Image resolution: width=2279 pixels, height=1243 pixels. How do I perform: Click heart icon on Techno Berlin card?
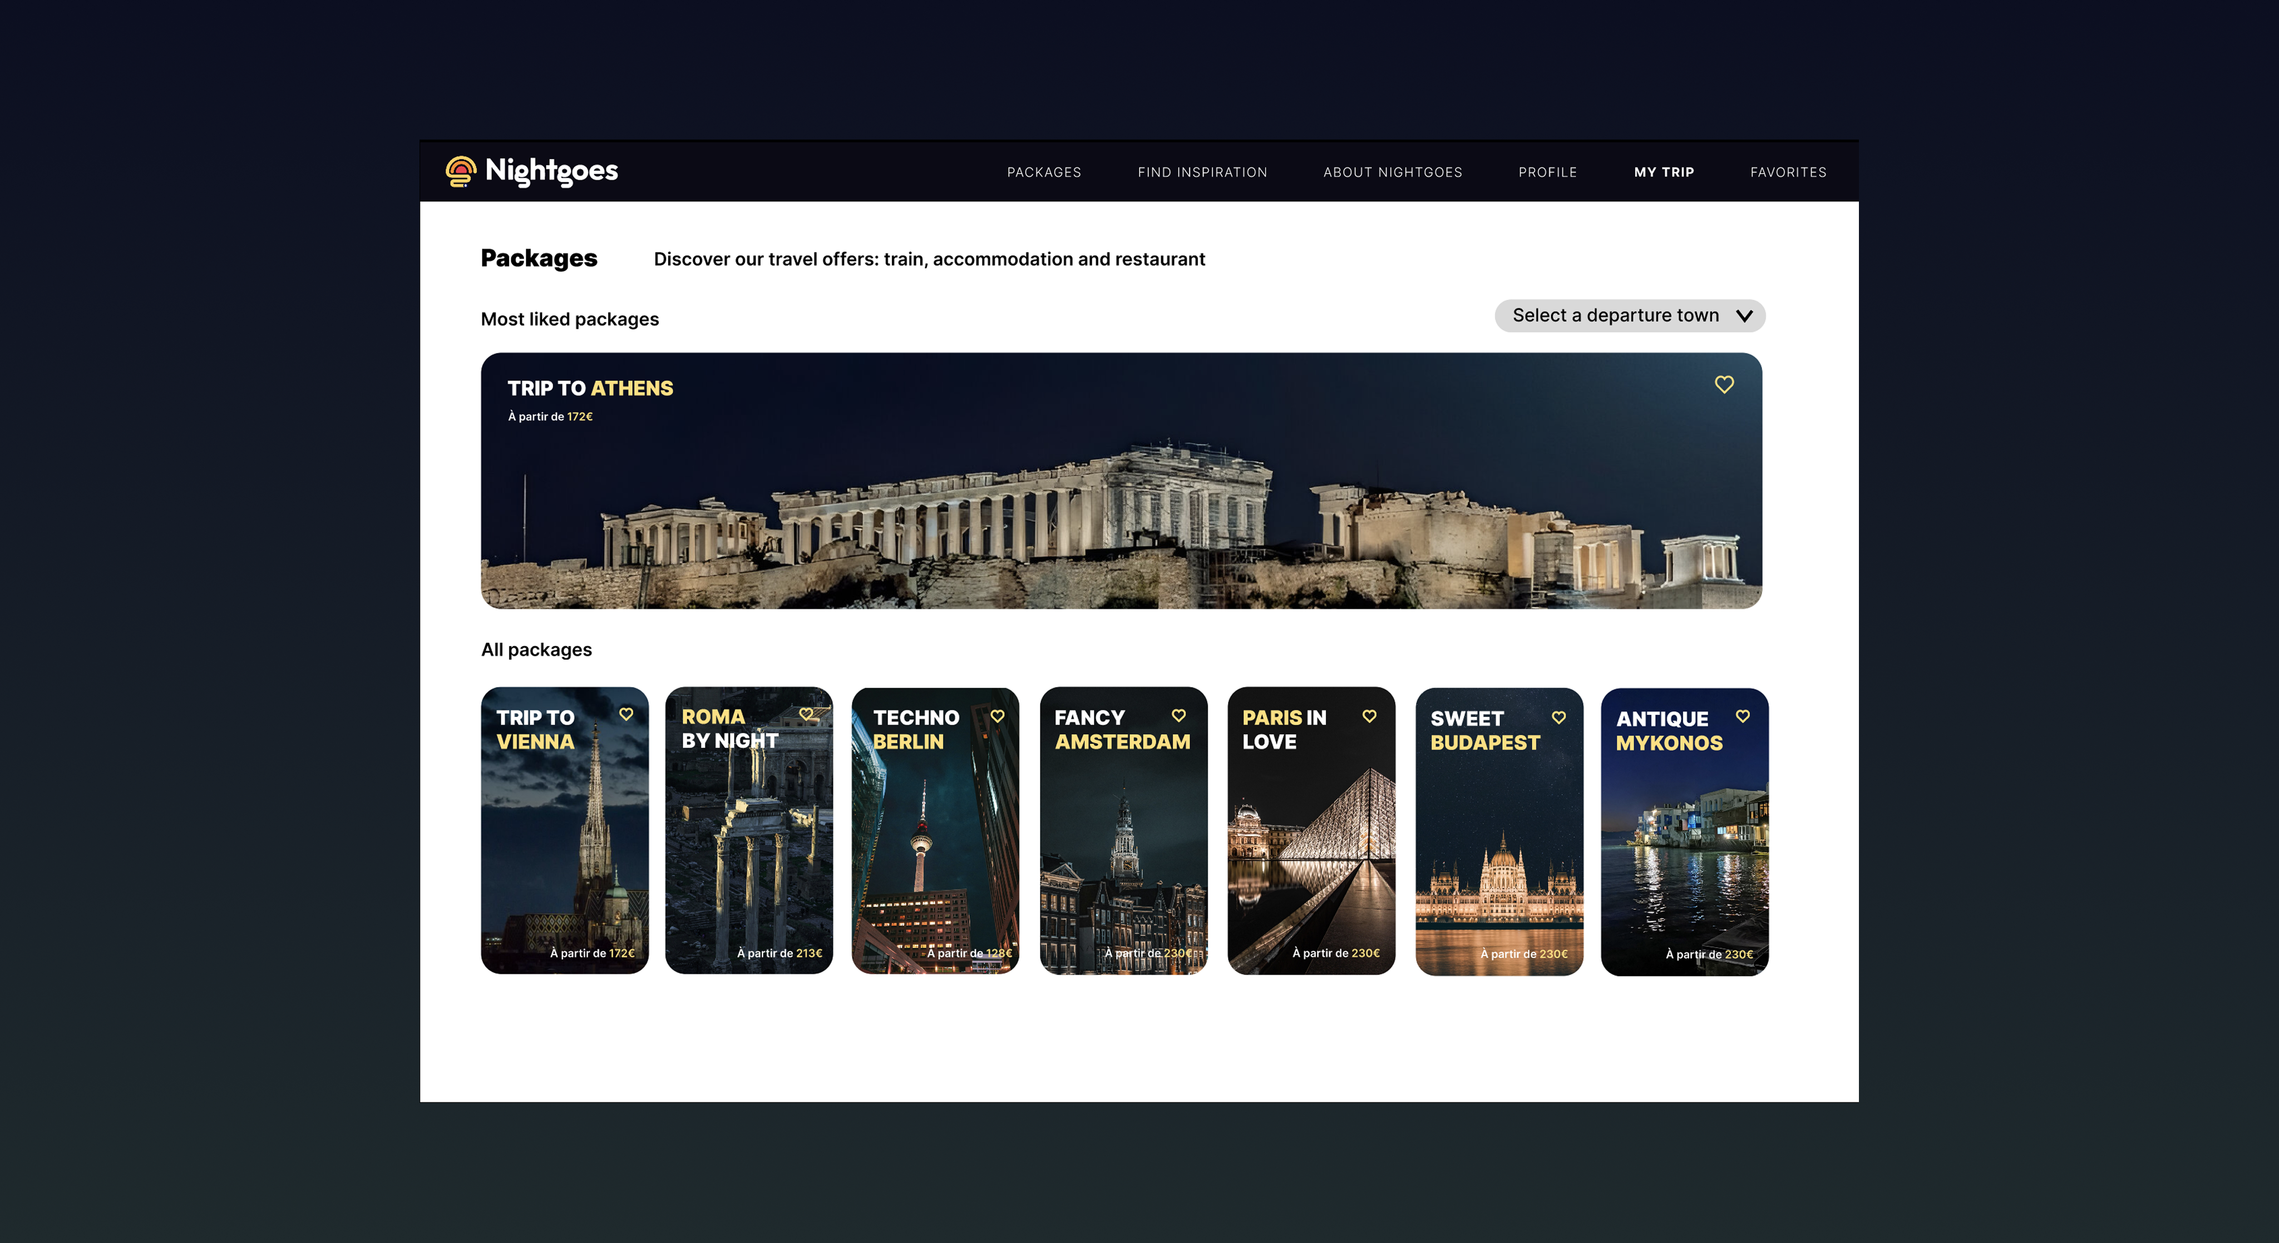[997, 716]
